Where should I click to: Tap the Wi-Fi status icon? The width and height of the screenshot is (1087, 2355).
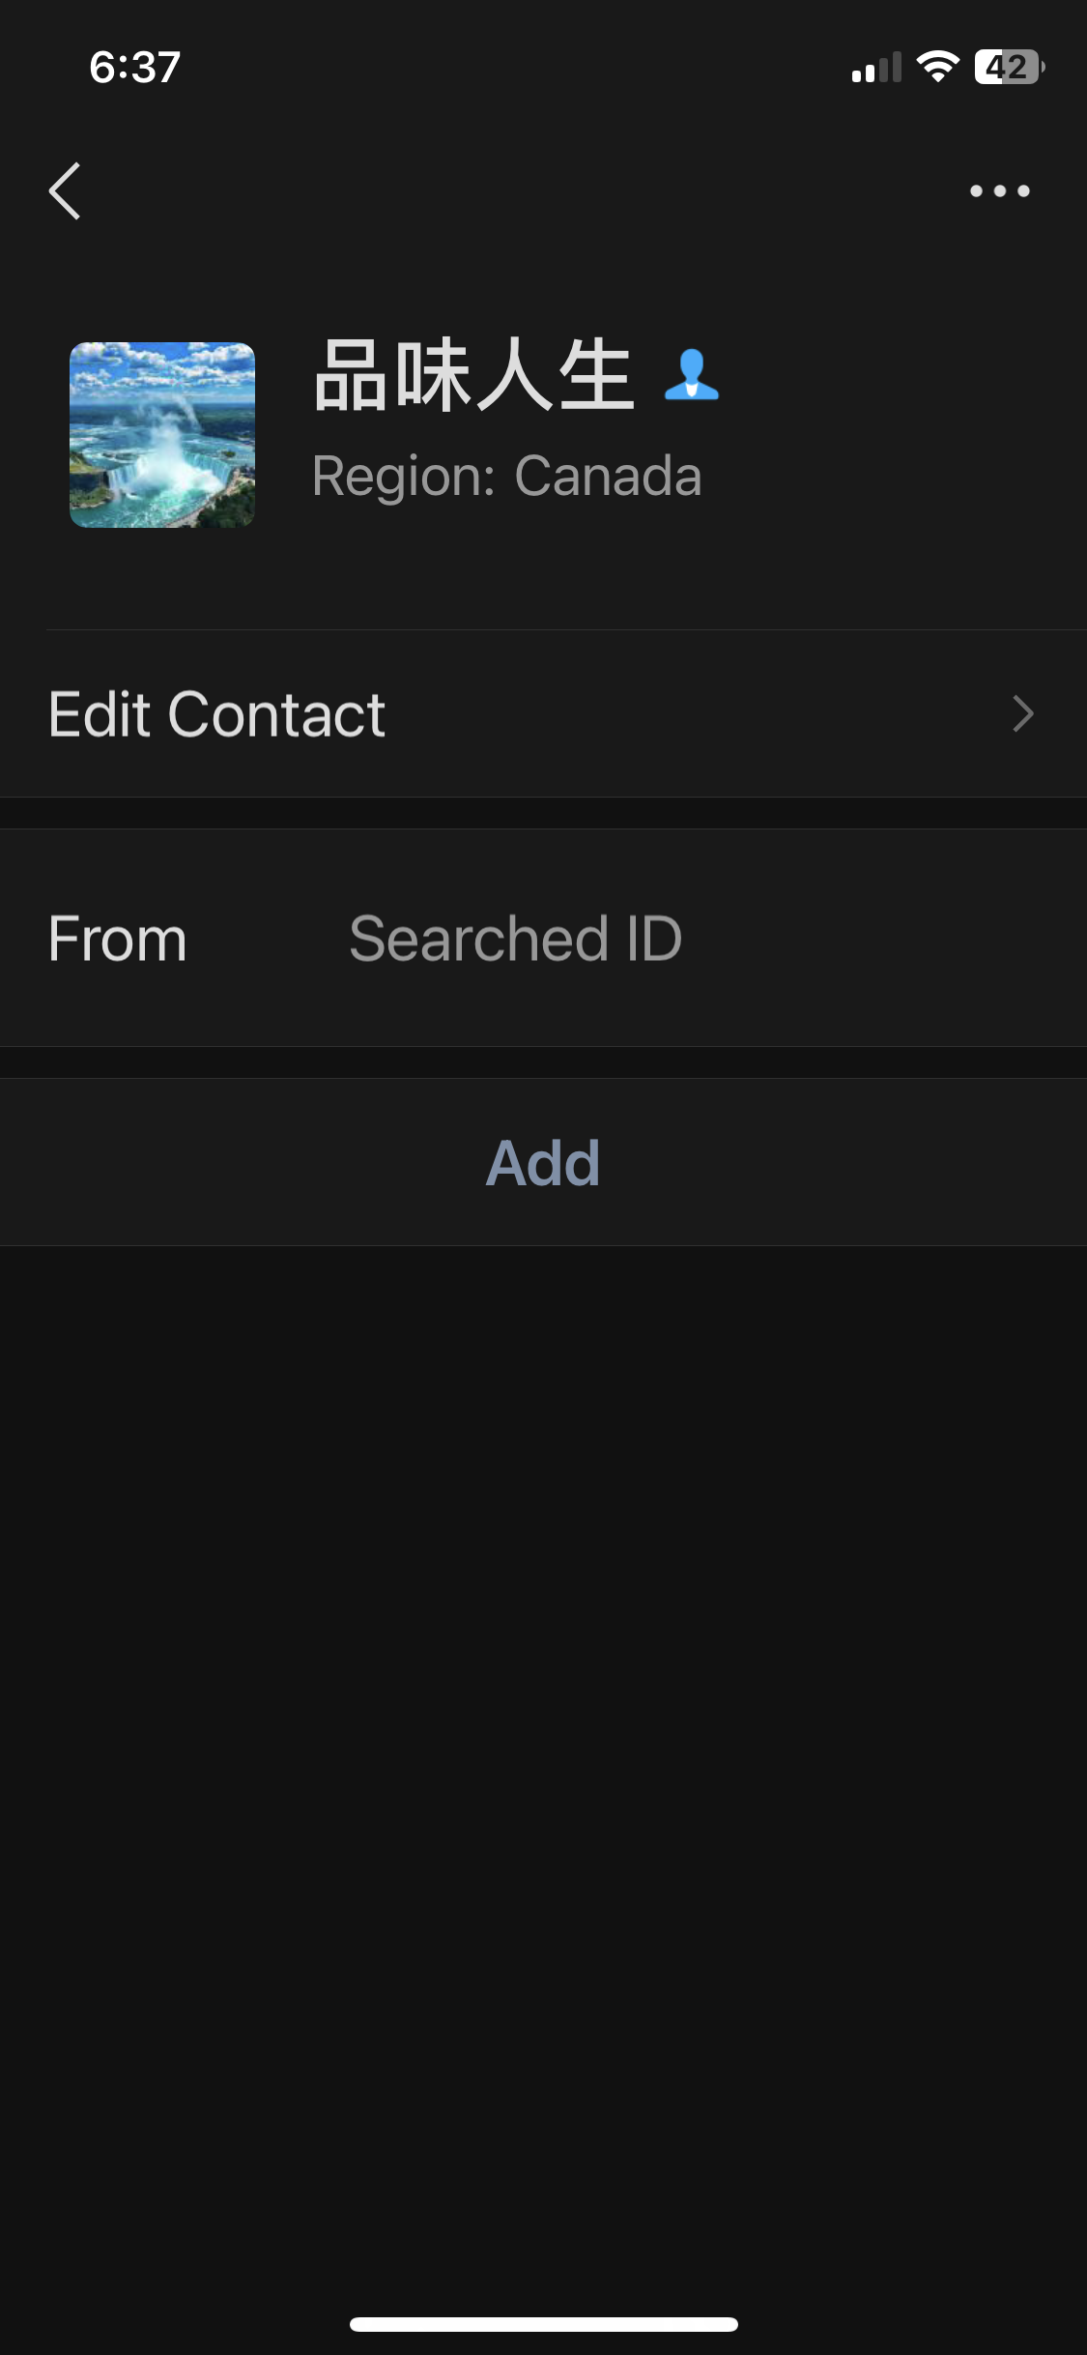tap(937, 67)
